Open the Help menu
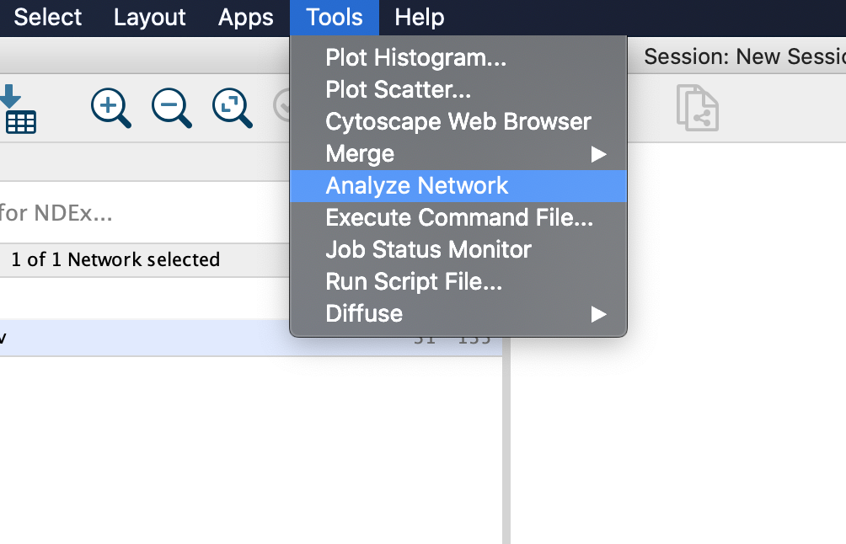This screenshot has width=846, height=544. pyautogui.click(x=419, y=18)
